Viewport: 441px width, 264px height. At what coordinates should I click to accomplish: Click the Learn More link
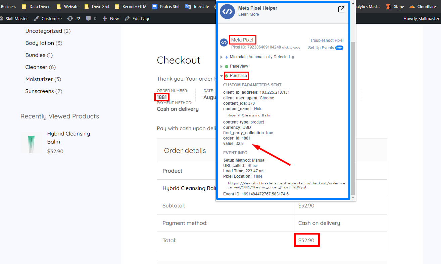(x=248, y=14)
